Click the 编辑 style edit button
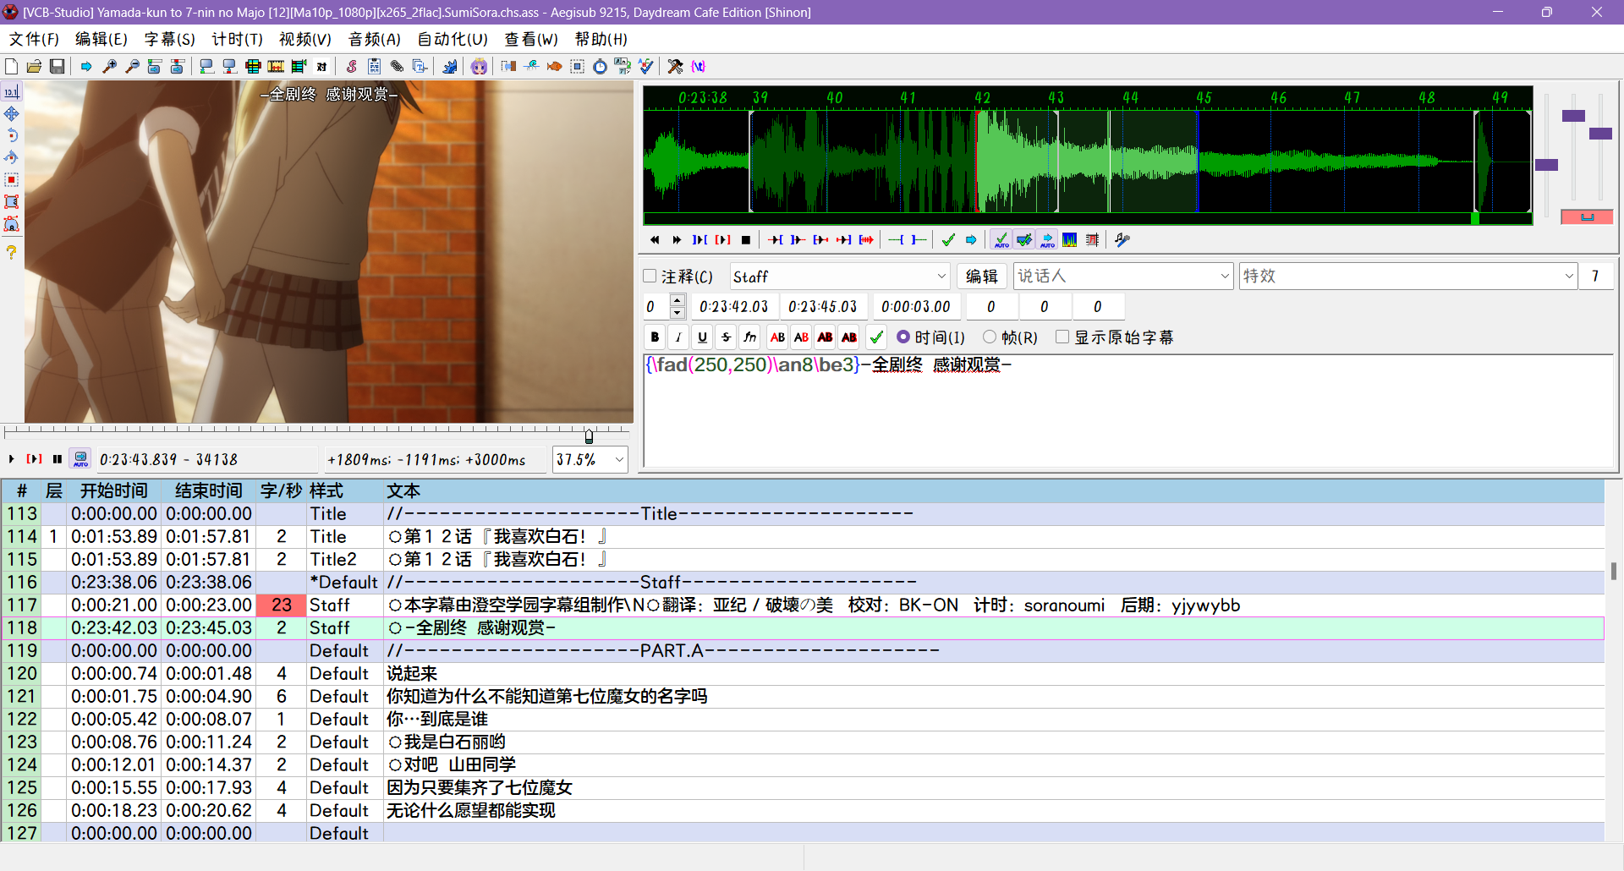Screen dimensions: 1624x871 click(x=981, y=277)
